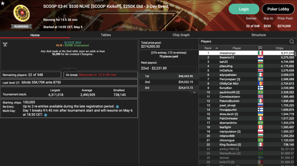Click the SCOOP tournament logo badge
Screen dimensions: 297x166
21,13
